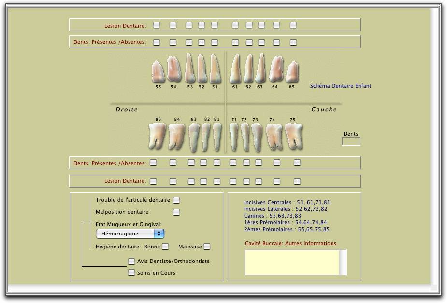Select tooth 61 image
Screen dimensions: 447x303
tap(235, 69)
